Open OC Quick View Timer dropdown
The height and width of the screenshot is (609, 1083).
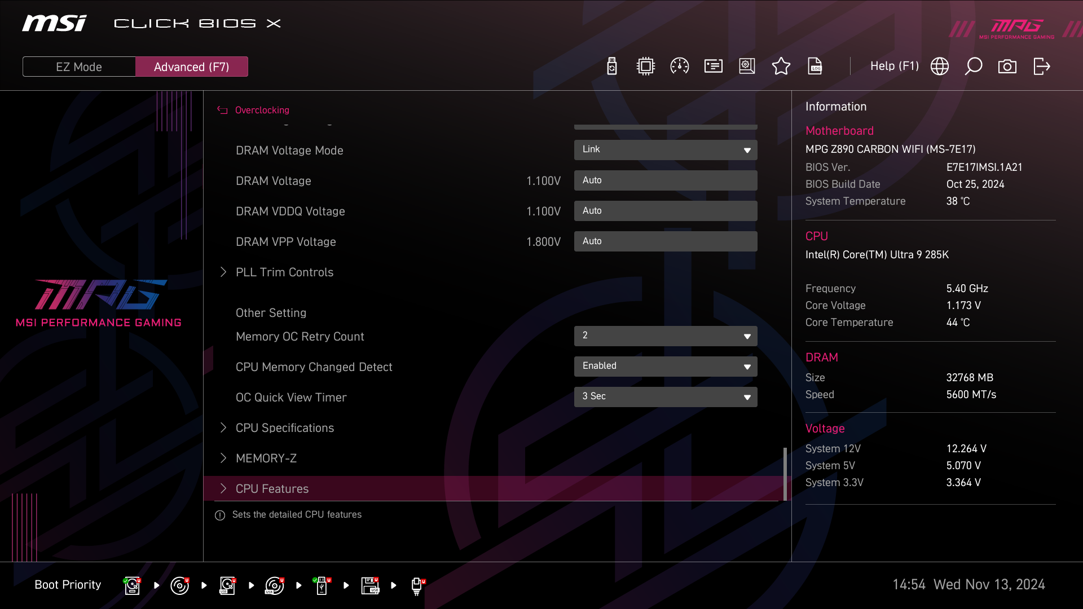coord(666,397)
